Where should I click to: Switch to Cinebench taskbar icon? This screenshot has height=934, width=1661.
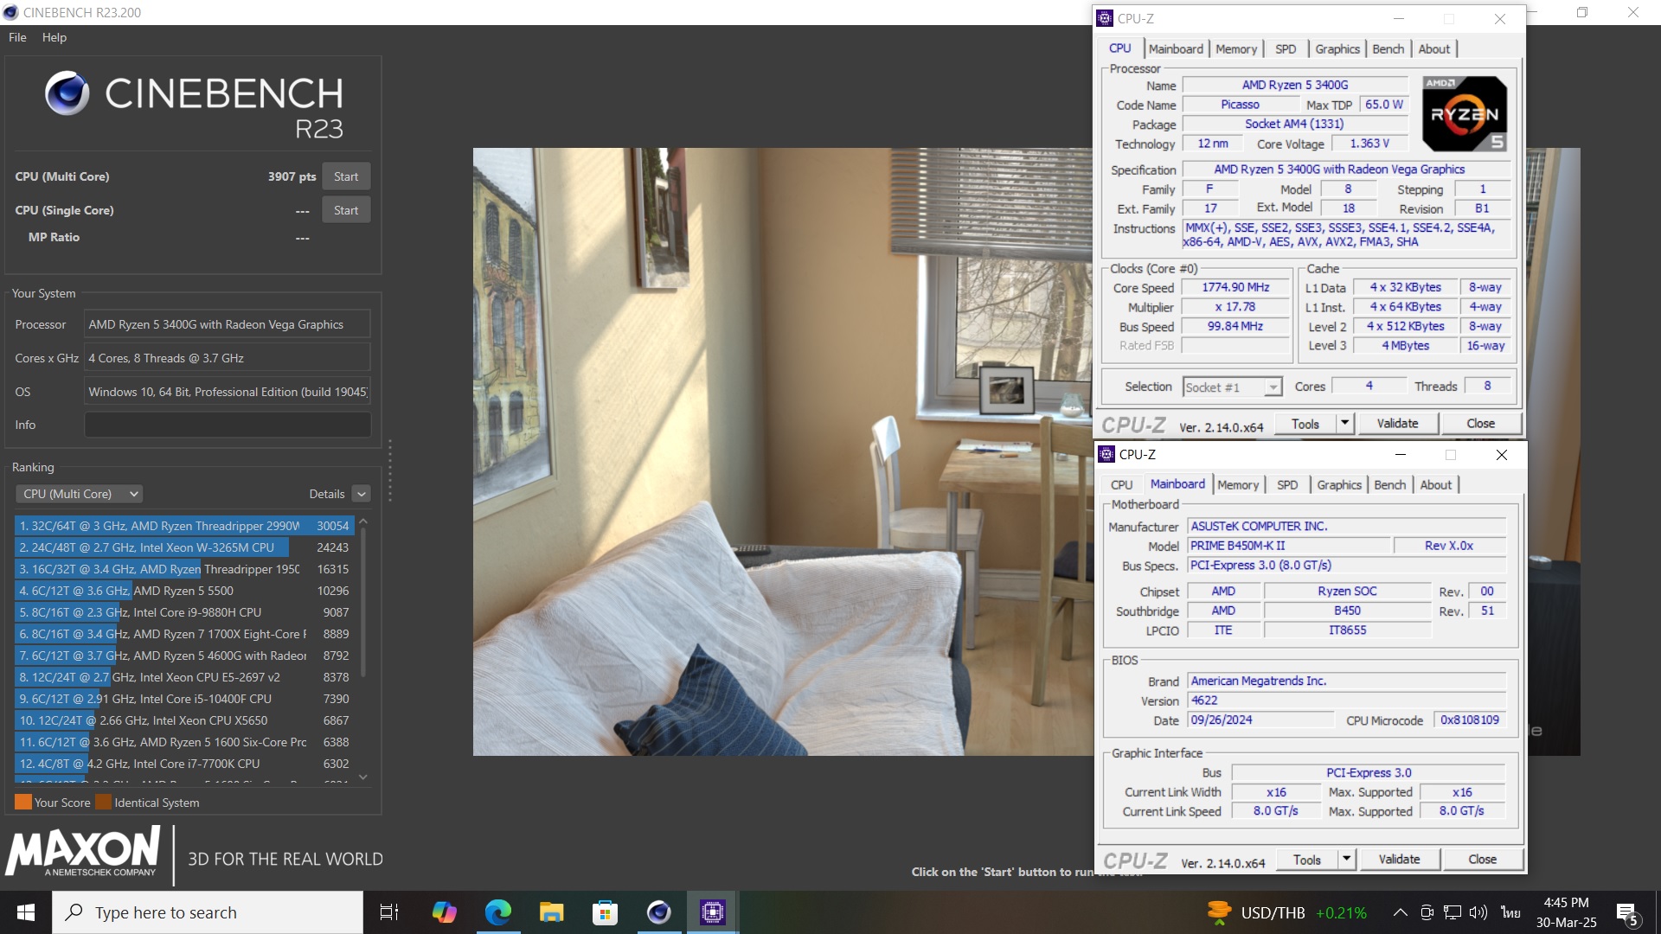coord(658,912)
